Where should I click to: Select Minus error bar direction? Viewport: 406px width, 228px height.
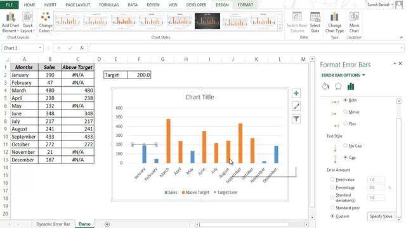point(345,111)
